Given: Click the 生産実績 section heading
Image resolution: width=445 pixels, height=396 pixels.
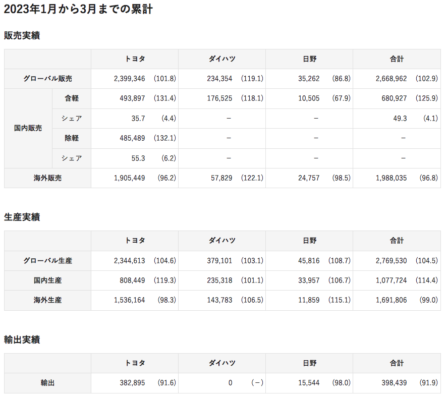Looking at the screenshot, I should (22, 217).
